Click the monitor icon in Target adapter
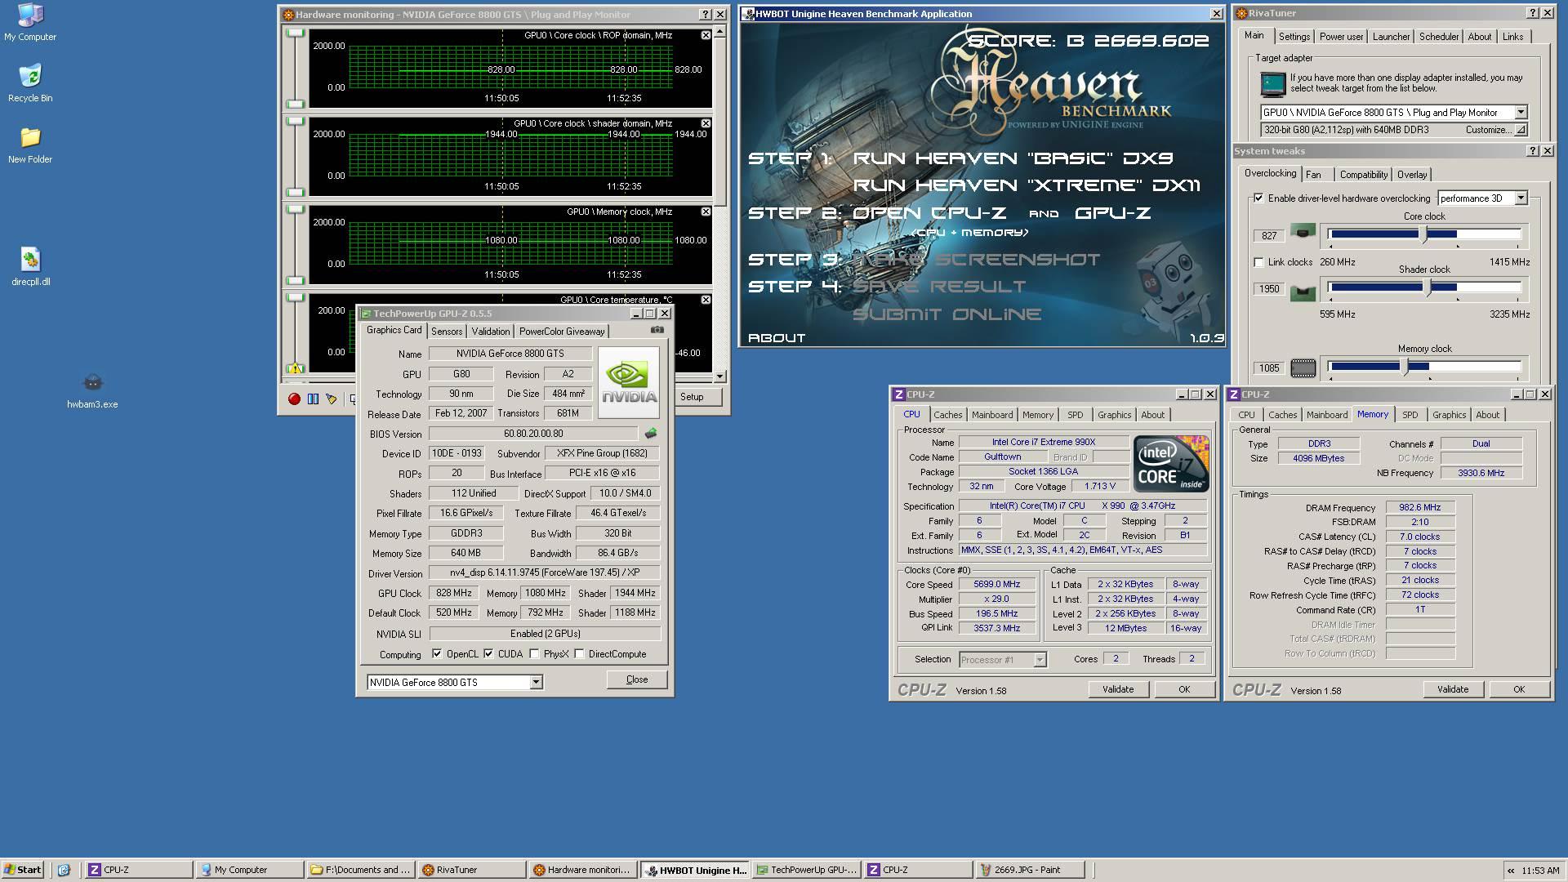The width and height of the screenshot is (1568, 882). click(1272, 83)
